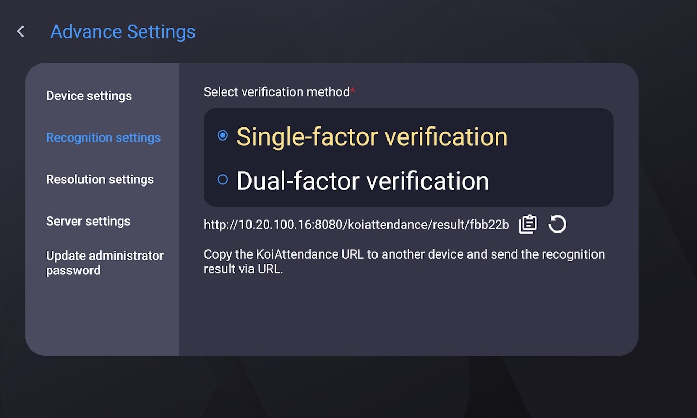Select the Dual-factor verification radio button
This screenshot has height=418, width=697.
point(223,180)
